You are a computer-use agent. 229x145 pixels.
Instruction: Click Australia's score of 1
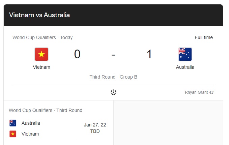[149, 54]
